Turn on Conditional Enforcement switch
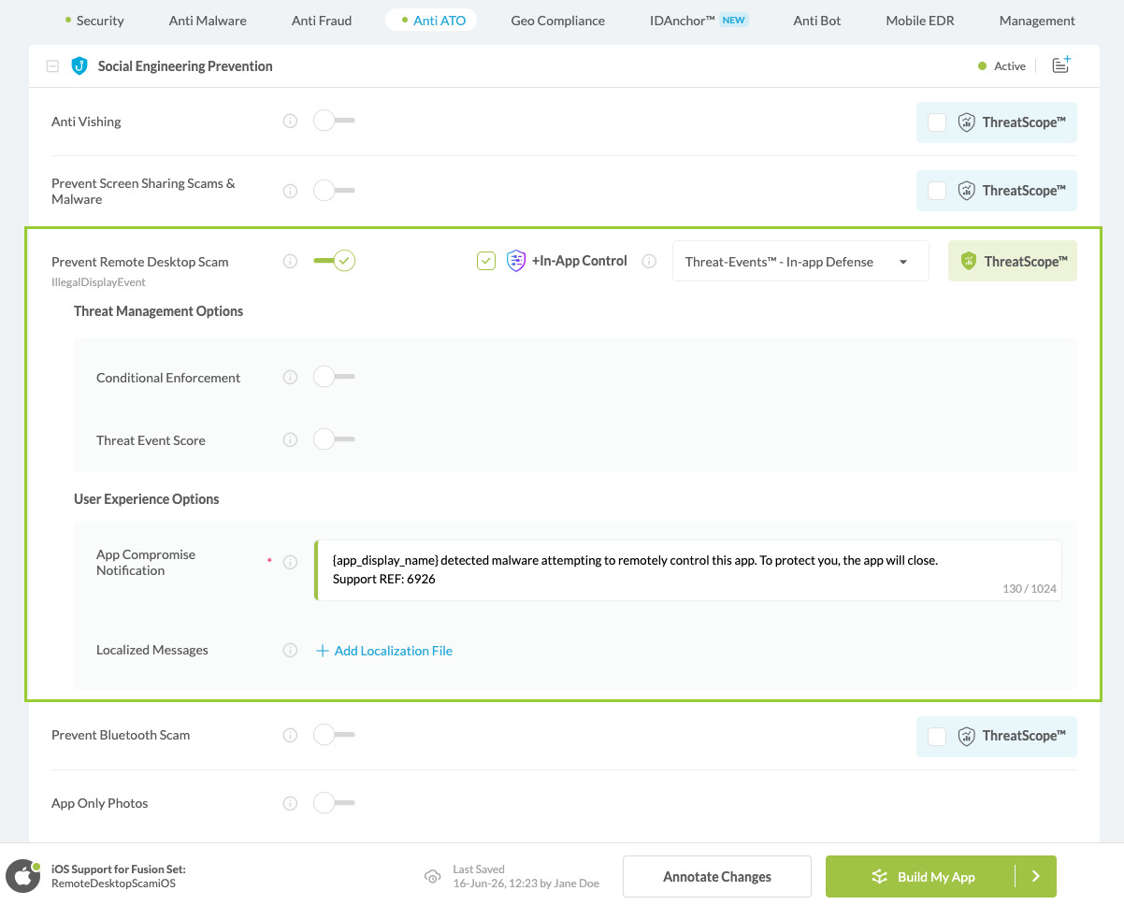Image resolution: width=1124 pixels, height=905 pixels. [x=334, y=377]
